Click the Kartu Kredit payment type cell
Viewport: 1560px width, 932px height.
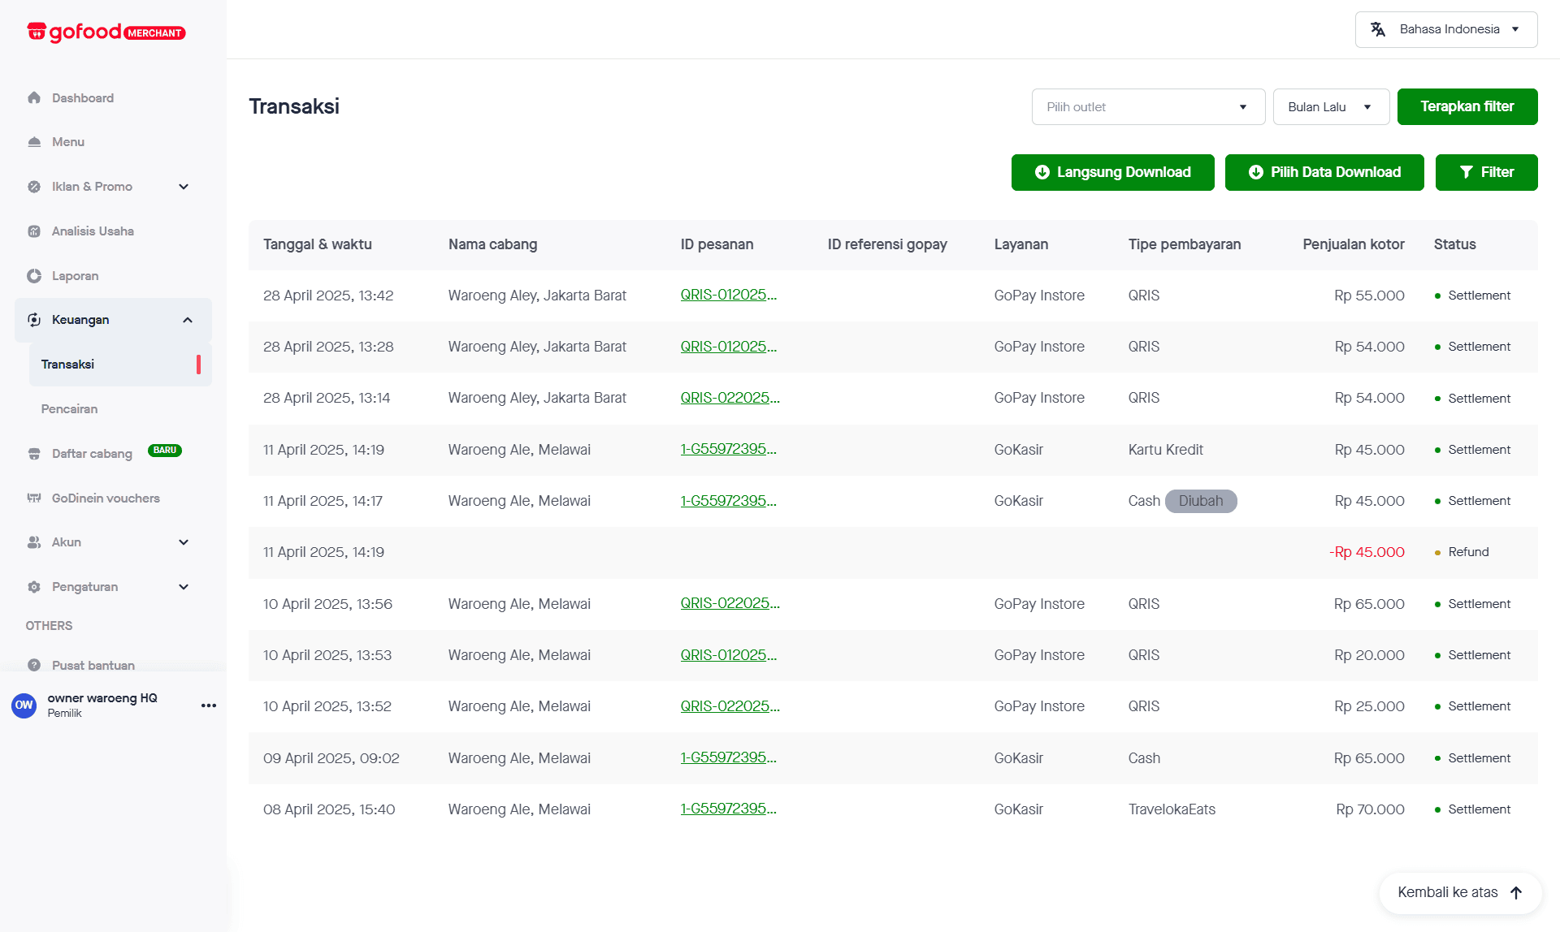pos(1166,450)
